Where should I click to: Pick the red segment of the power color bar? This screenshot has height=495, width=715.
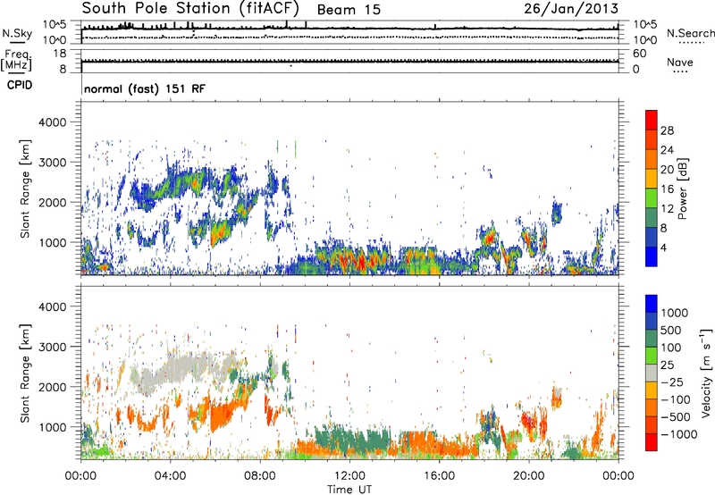tap(652, 120)
